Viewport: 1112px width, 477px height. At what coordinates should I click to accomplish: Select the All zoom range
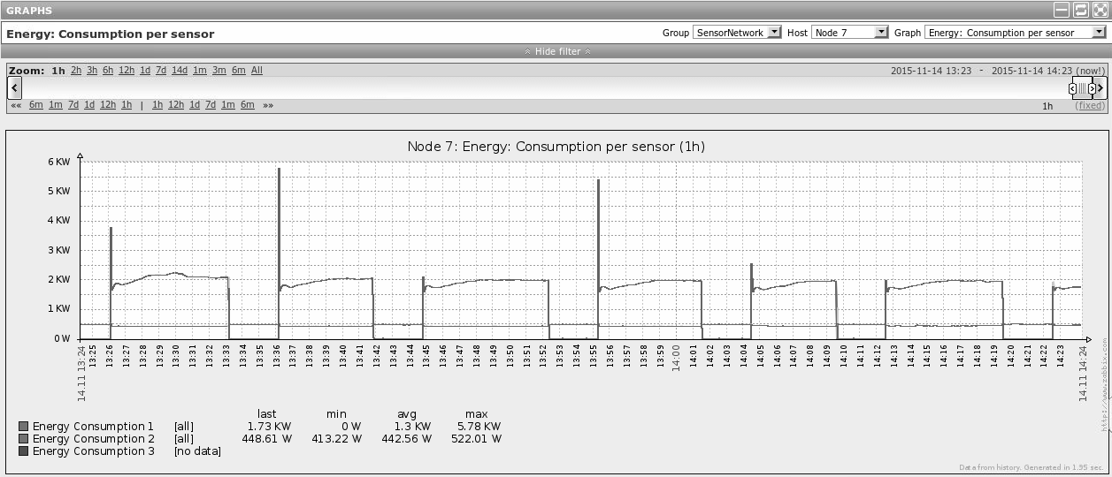point(257,71)
